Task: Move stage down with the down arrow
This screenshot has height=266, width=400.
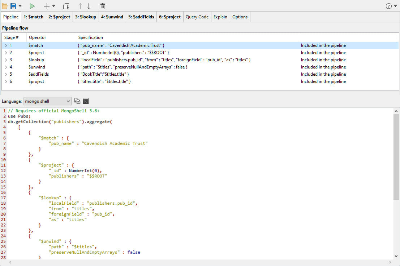Action: point(89,6)
